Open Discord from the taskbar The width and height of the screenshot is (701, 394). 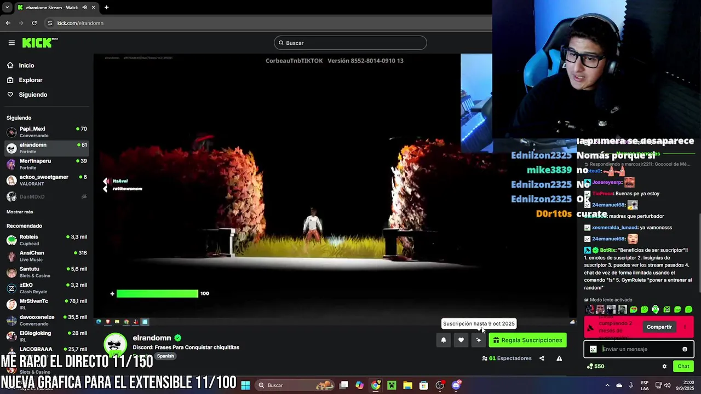(x=456, y=385)
